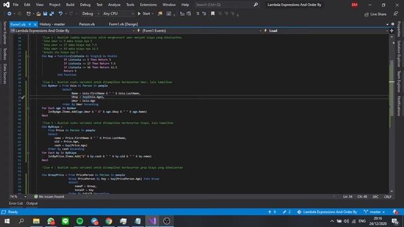Open the Load member dropdown

[x=326, y=31]
